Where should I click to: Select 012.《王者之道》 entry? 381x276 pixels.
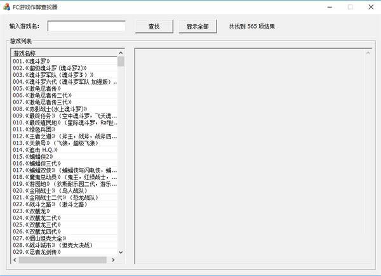point(65,136)
